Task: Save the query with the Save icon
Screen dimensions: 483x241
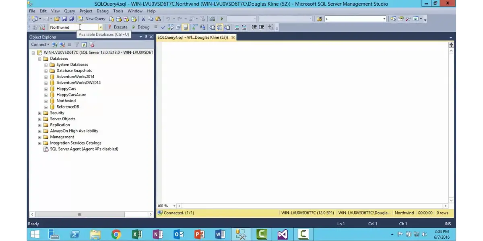Action: 64,18
